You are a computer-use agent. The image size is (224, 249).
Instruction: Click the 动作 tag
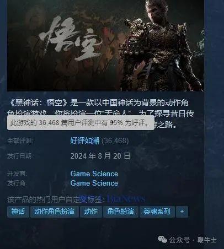tap(90, 212)
